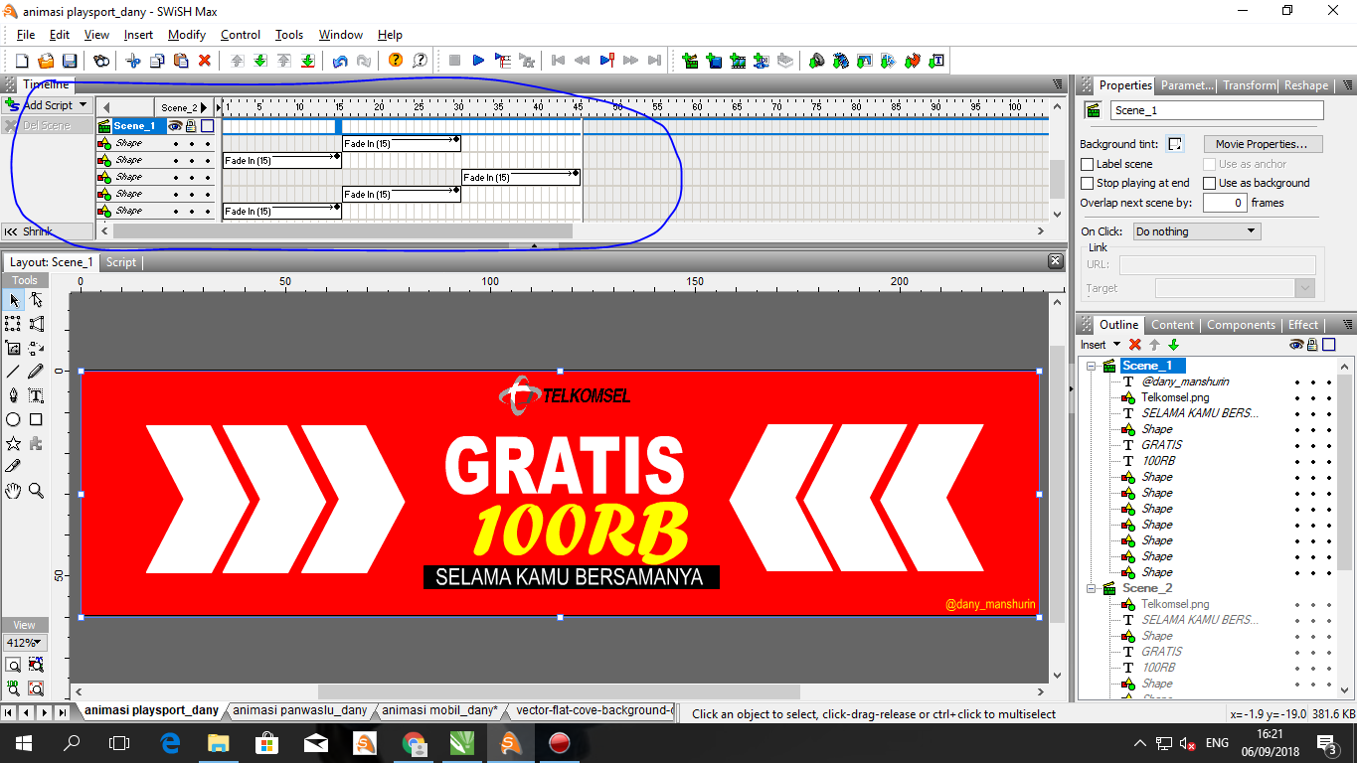Choose the Reshape subselection tool
1357x763 pixels.
37,300
